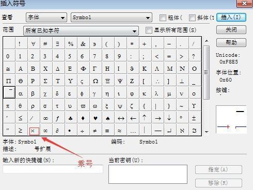Choose the capital Psi symbol
Image resolution: width=253 pixels, height=190 pixels.
tap(120, 81)
